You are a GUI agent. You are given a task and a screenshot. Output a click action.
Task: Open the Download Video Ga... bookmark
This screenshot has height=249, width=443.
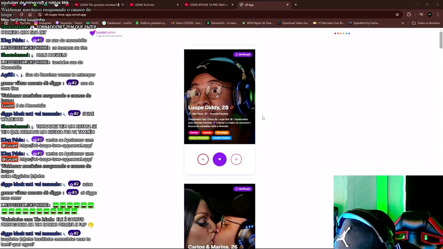293,23
